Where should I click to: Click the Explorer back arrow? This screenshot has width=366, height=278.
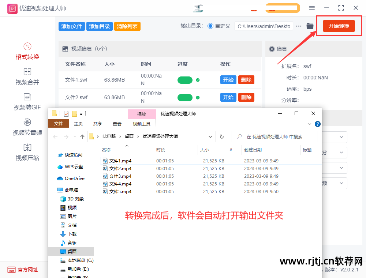click(55, 137)
